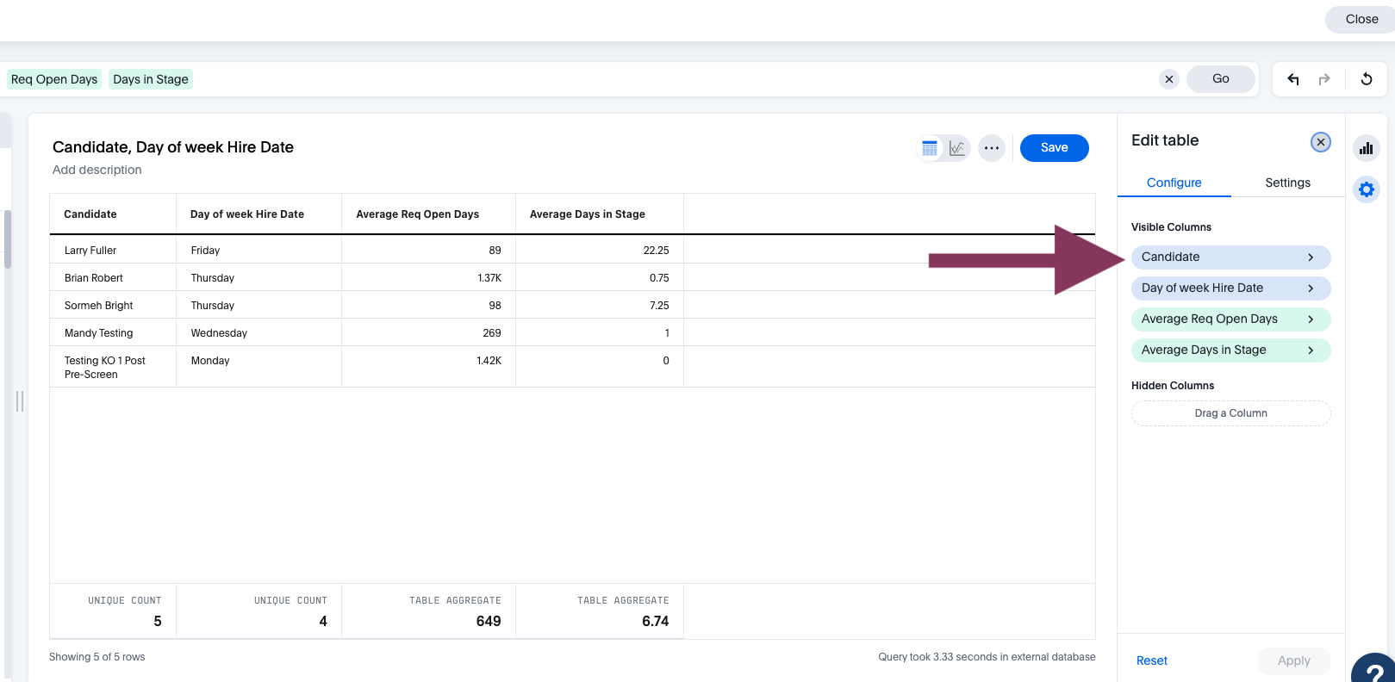Click the Save button

[x=1055, y=148]
